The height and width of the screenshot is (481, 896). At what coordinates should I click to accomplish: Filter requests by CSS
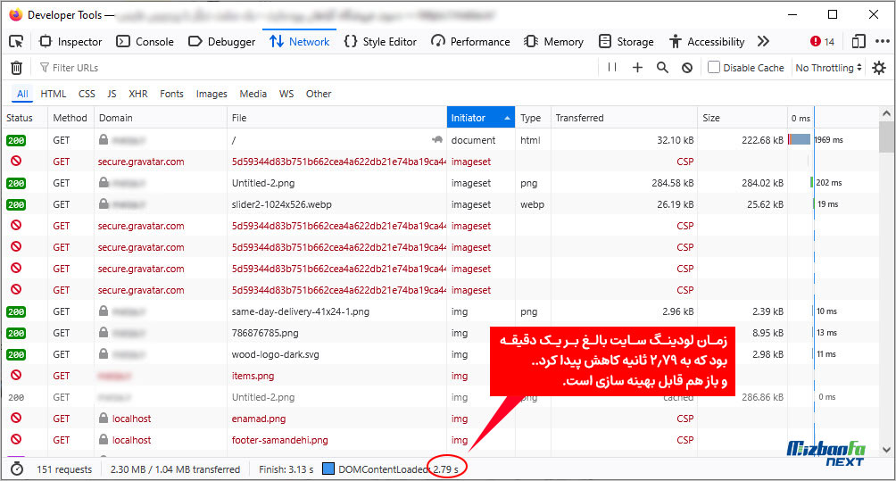point(87,94)
